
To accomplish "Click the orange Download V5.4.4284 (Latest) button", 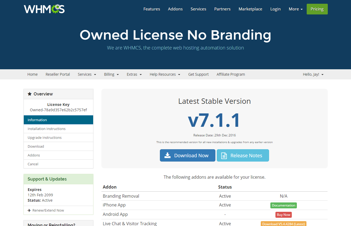I will point(283,224).
